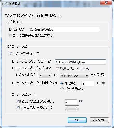Click the MB size input field

pos(71,102)
